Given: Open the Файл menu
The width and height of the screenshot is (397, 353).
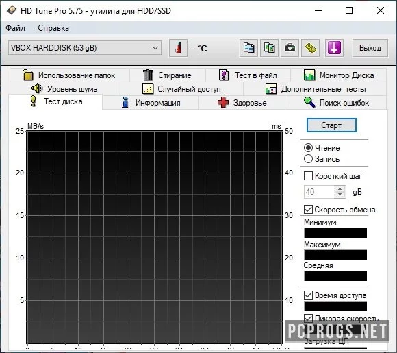Looking at the screenshot, I should click(x=16, y=28).
